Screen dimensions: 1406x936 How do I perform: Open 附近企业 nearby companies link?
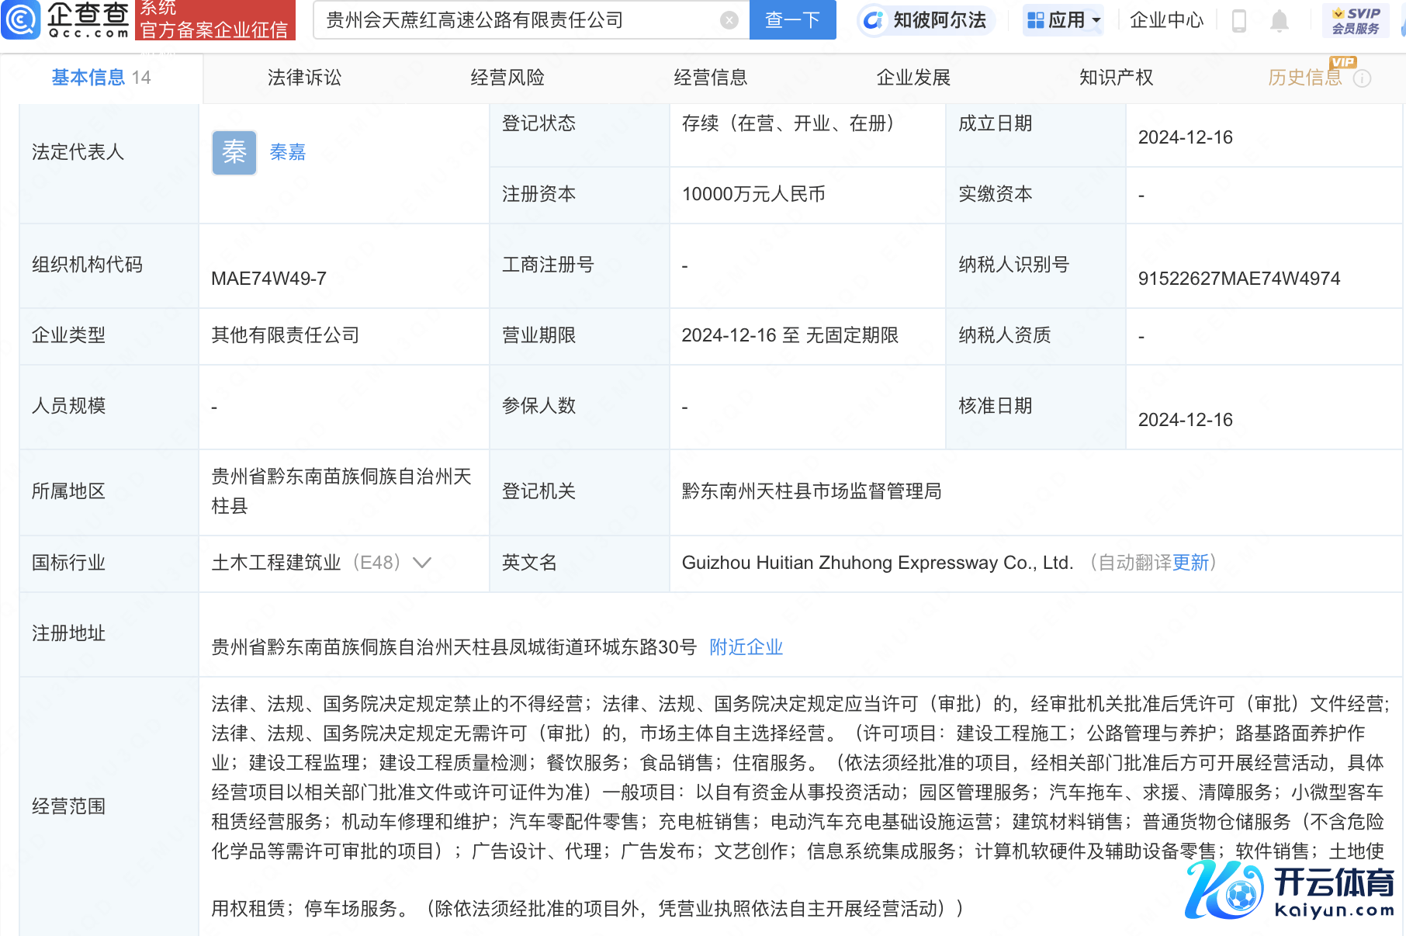click(x=746, y=647)
